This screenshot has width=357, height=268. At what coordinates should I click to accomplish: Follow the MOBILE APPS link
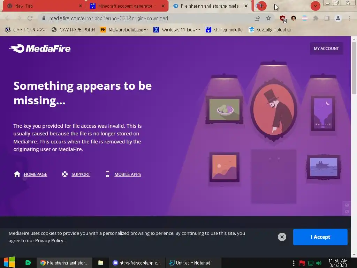point(128,174)
